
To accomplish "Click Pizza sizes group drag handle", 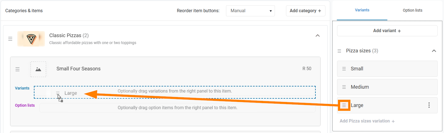I will click(339, 51).
